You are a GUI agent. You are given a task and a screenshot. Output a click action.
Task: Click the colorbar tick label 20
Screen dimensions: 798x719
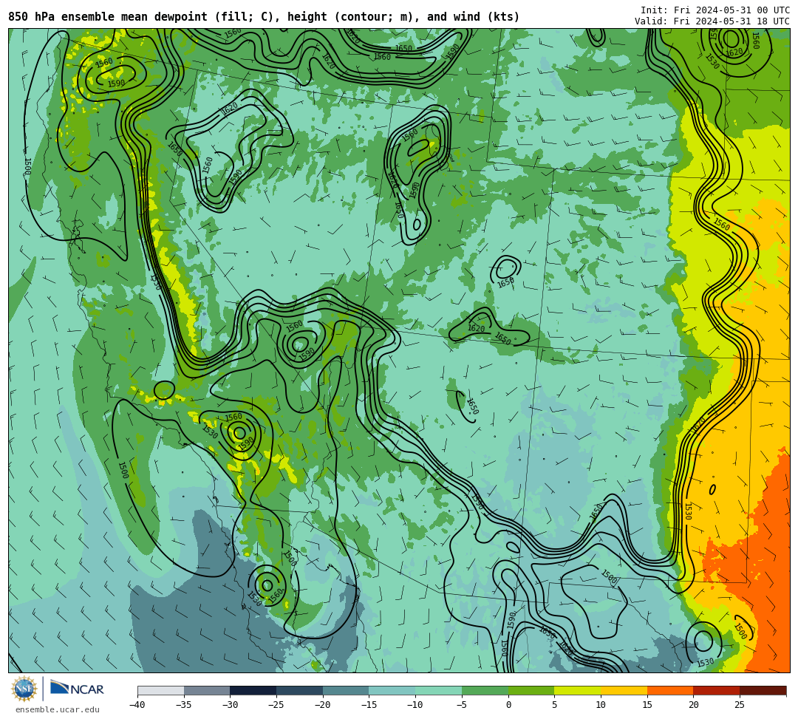tap(694, 705)
